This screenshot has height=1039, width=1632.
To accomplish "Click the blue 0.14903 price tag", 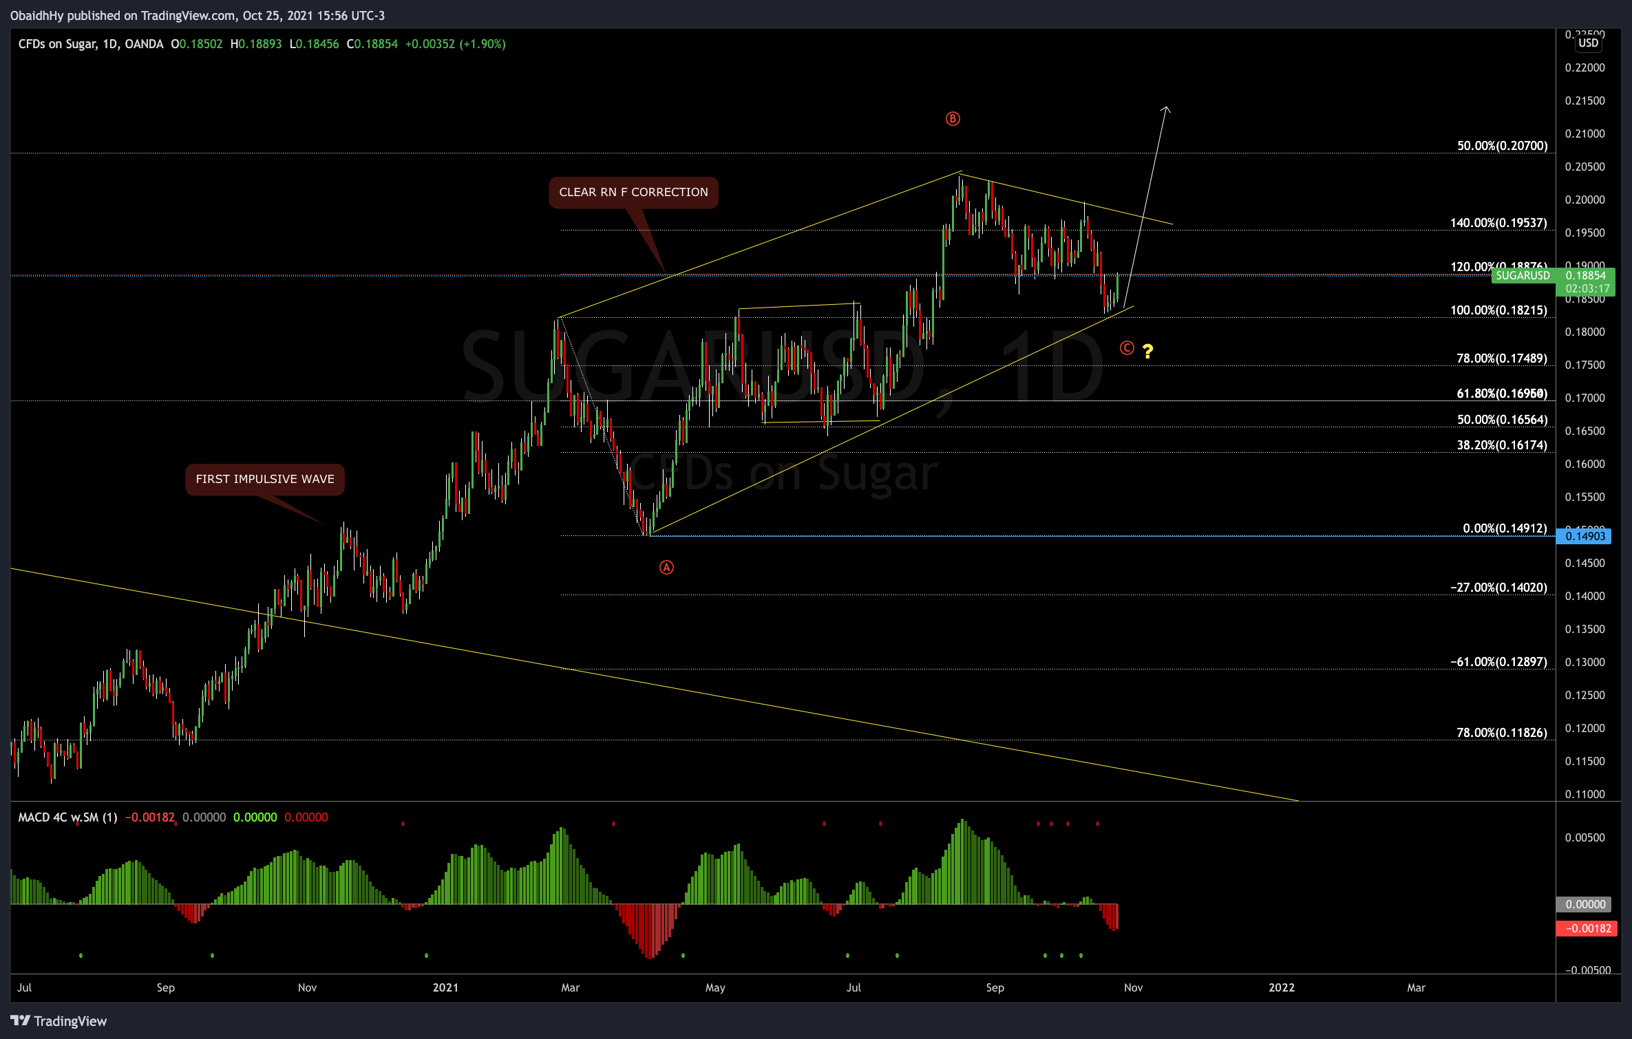I will click(1583, 536).
